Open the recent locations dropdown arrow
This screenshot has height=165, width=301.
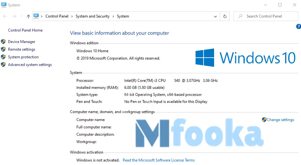(22, 16)
